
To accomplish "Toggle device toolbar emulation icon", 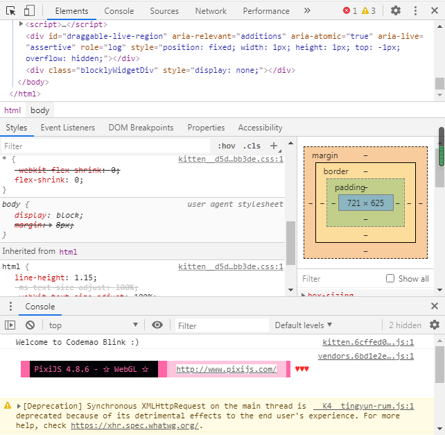I will pos(29,11).
